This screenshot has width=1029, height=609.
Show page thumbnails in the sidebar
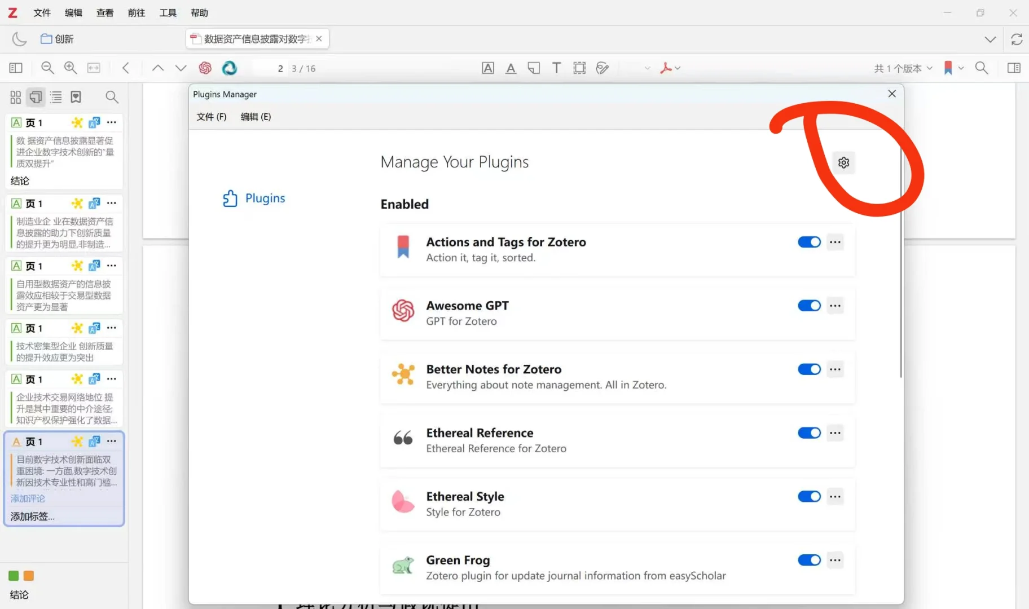click(16, 98)
